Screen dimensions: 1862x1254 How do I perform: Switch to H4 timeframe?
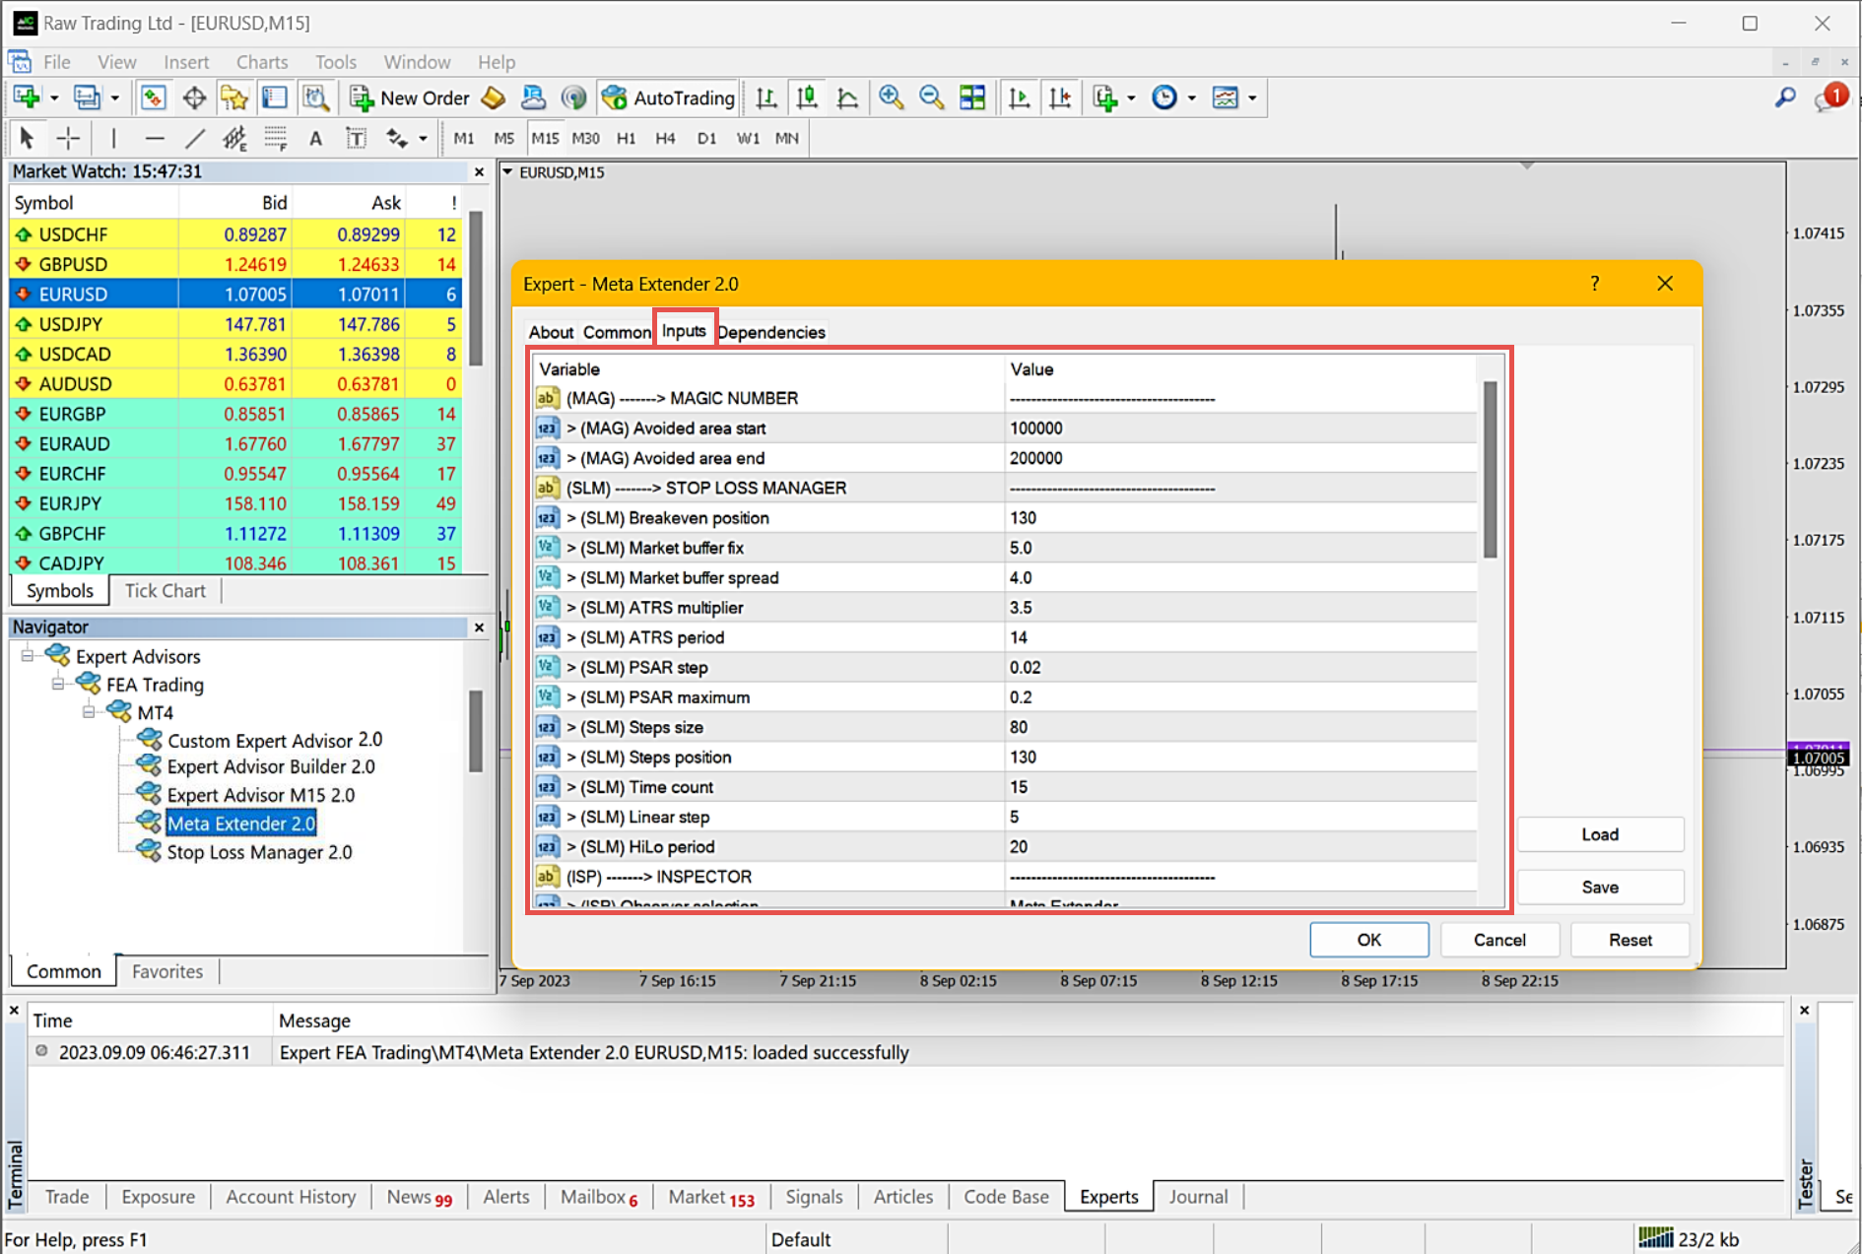(x=665, y=138)
